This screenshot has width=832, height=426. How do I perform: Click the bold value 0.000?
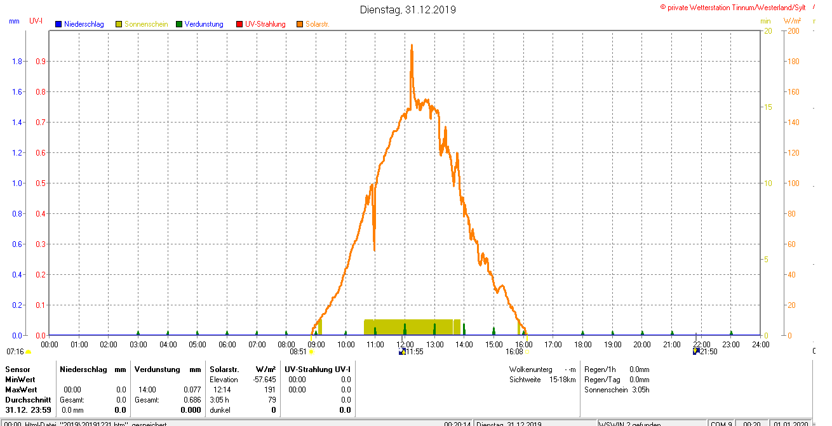click(x=191, y=410)
